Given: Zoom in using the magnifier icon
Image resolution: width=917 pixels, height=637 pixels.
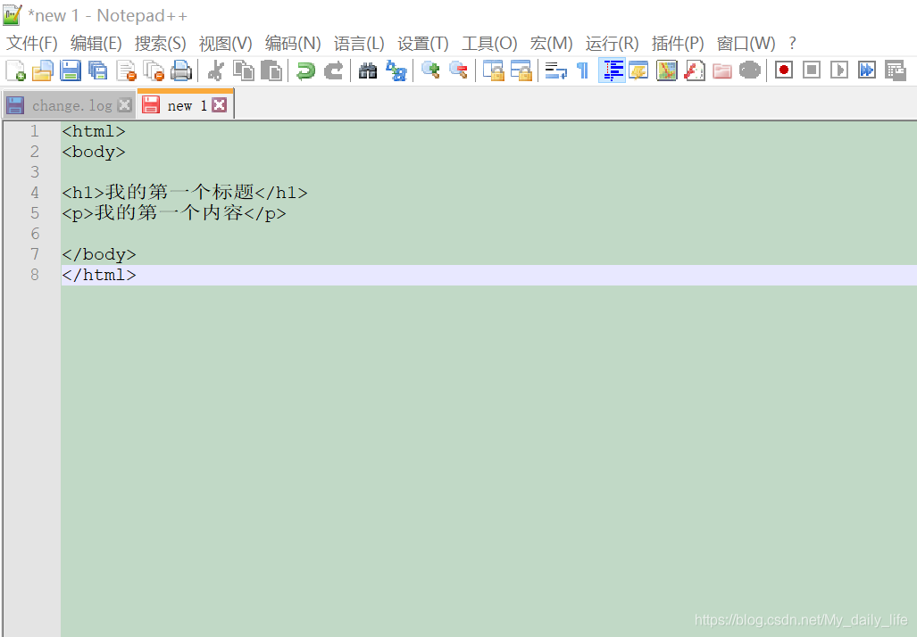Looking at the screenshot, I should click(x=430, y=70).
